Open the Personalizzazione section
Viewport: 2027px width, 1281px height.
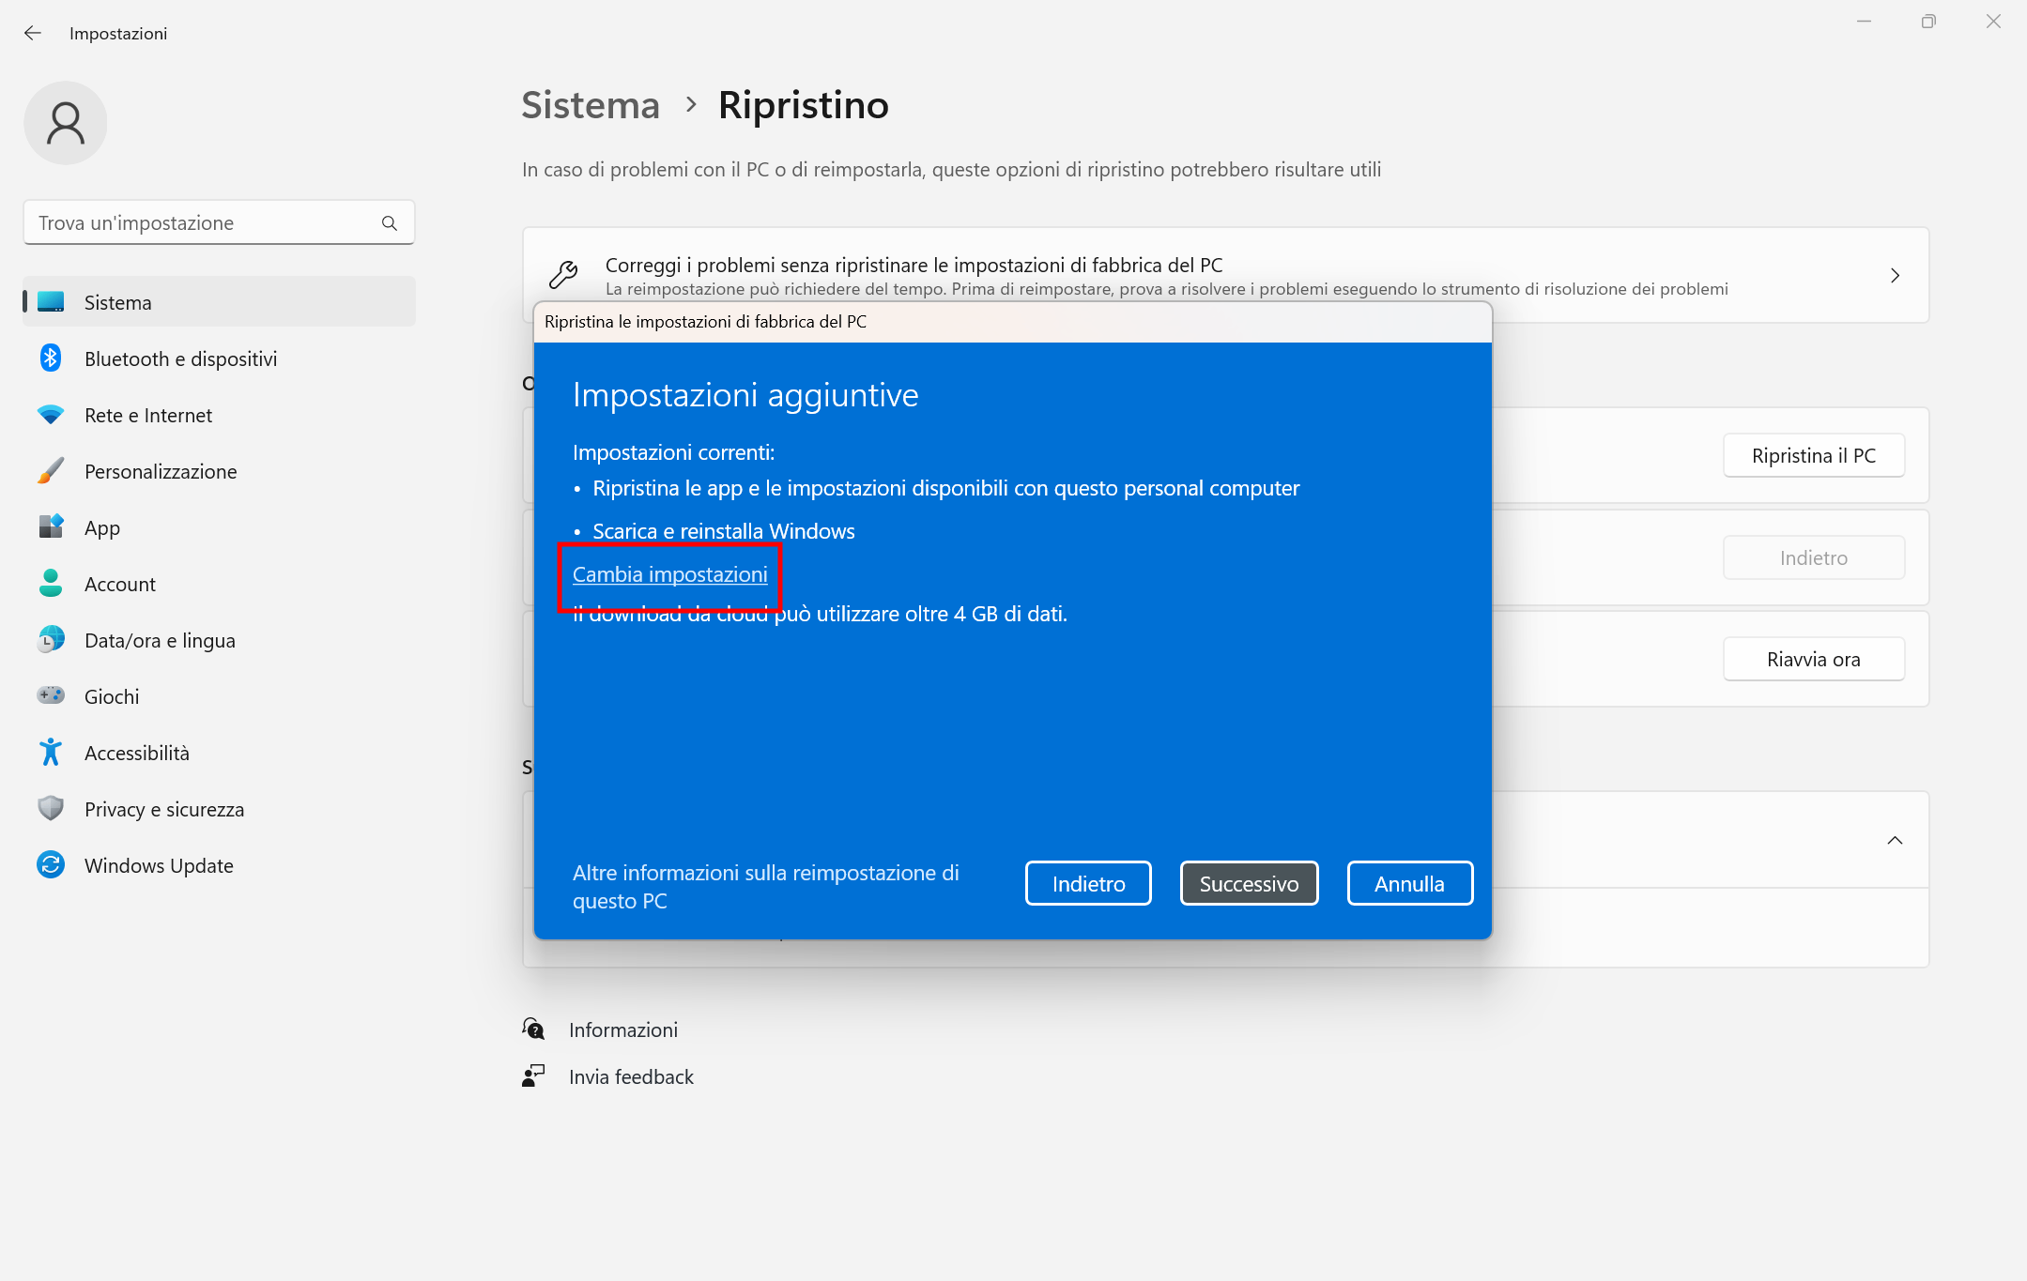click(x=161, y=471)
